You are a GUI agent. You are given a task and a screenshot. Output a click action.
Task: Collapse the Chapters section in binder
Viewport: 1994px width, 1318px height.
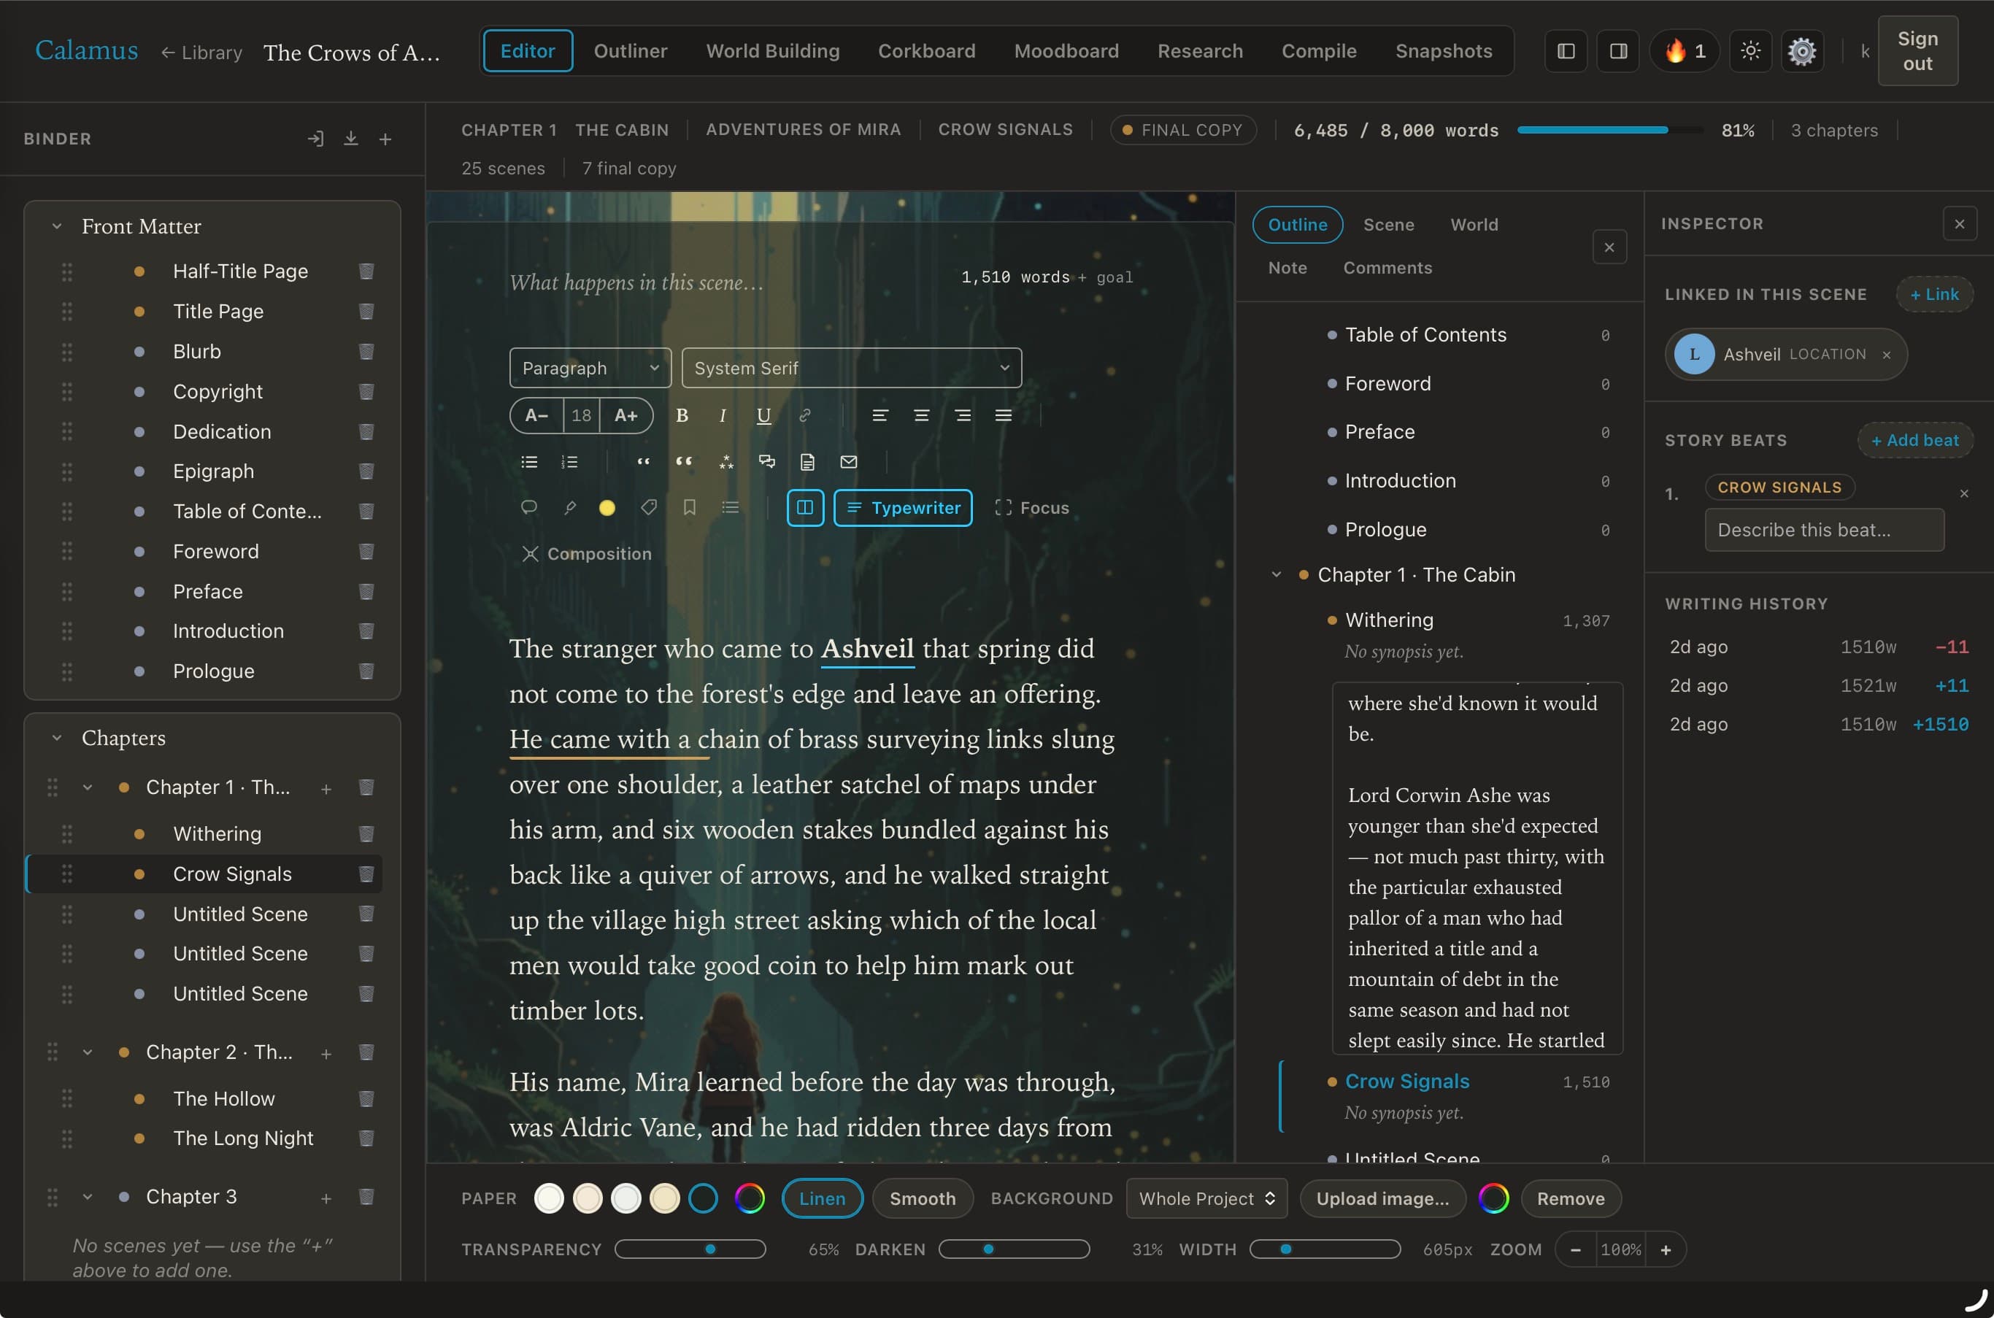tap(56, 738)
